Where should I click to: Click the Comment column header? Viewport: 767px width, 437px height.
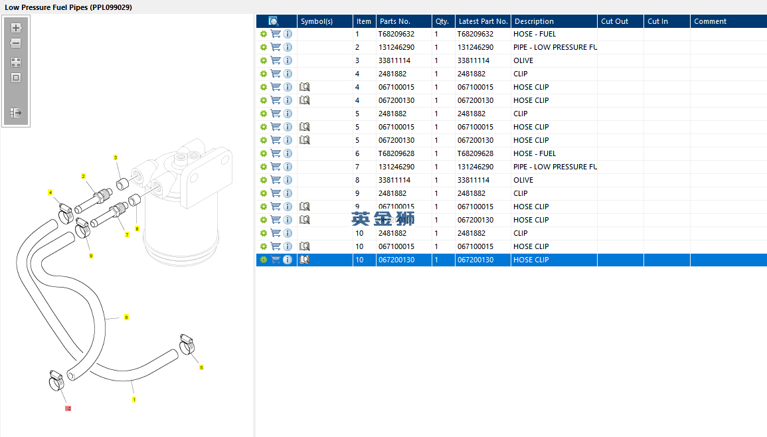tap(728, 21)
